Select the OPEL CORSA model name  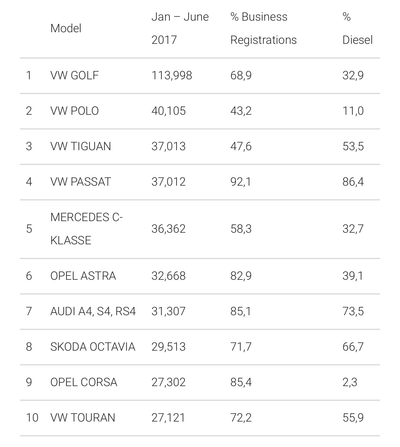[x=84, y=382]
